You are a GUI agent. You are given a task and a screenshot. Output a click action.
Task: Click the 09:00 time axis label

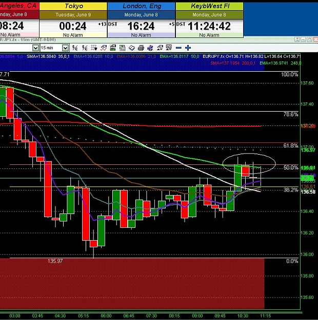[197, 316]
